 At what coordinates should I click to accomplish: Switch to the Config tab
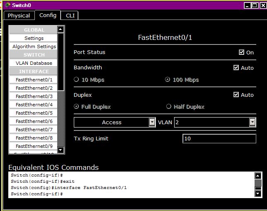pos(48,15)
